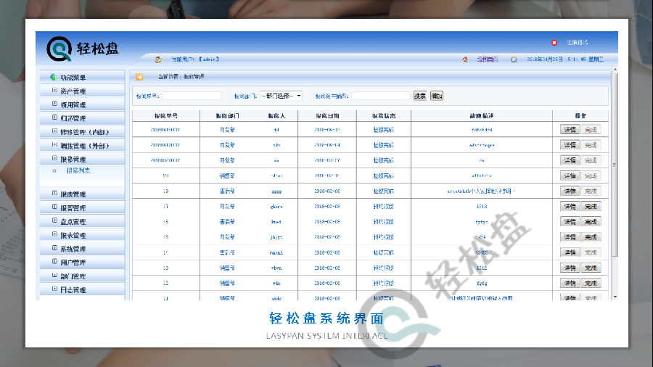Click 完成 in the row numbered 15
The width and height of the screenshot is (653, 367).
(591, 237)
